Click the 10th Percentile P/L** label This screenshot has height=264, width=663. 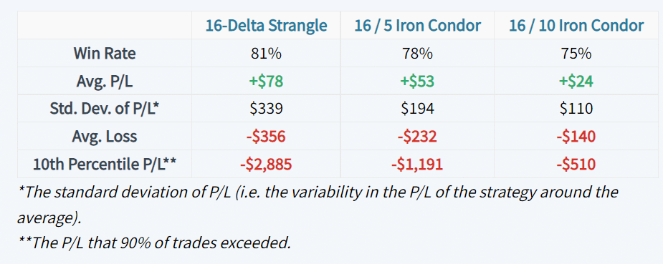105,164
